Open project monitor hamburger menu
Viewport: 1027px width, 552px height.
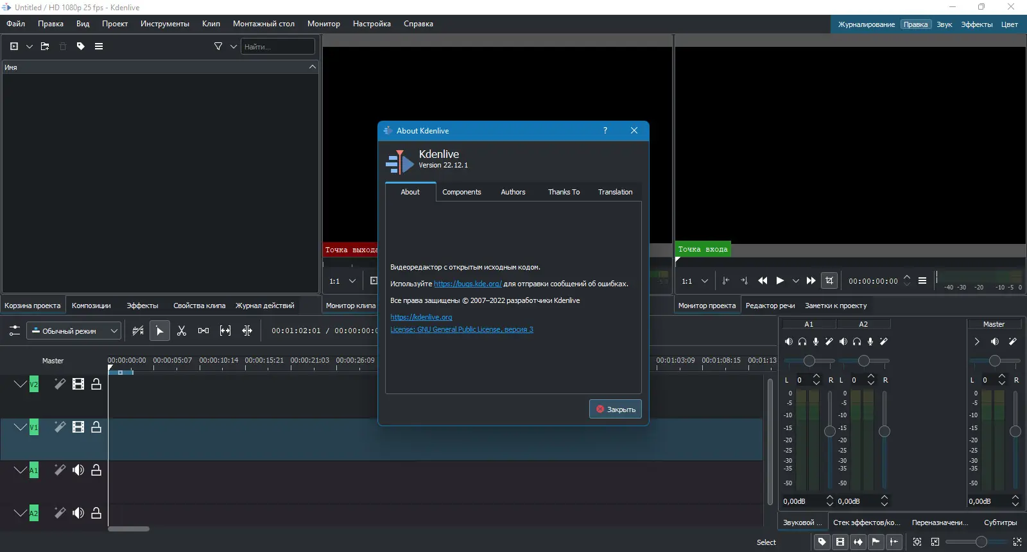click(922, 280)
